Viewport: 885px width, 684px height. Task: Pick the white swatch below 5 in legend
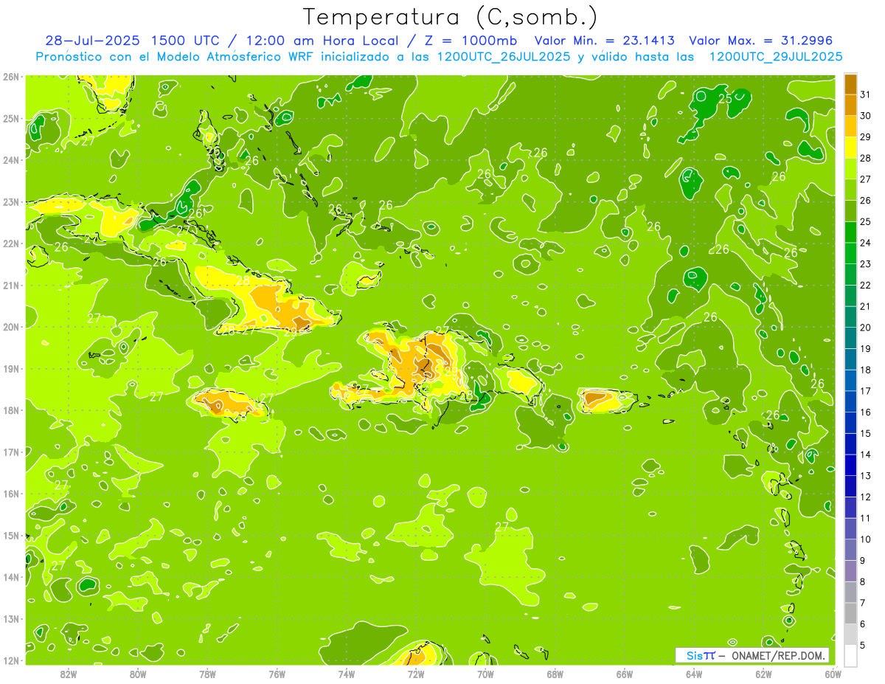pos(850,656)
